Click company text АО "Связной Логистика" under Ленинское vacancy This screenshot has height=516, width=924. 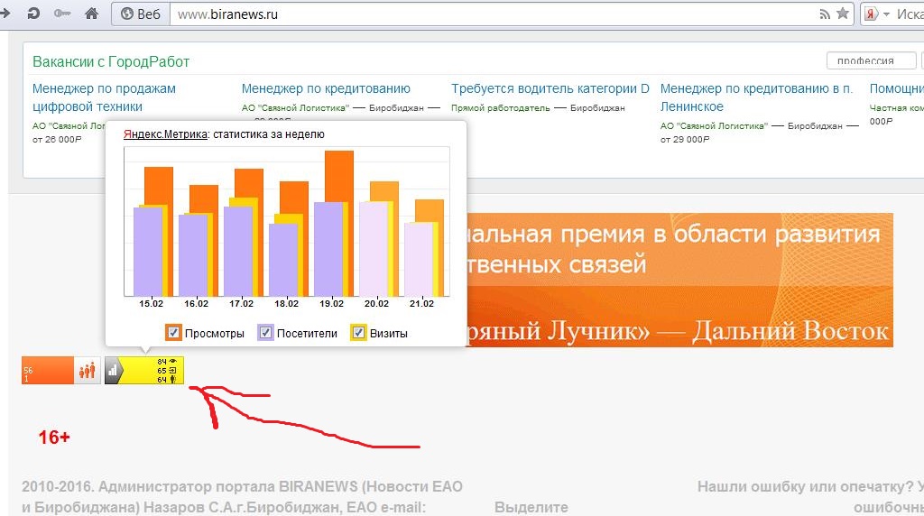pyautogui.click(x=714, y=125)
